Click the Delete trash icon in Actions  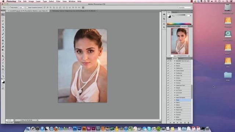point(188,122)
